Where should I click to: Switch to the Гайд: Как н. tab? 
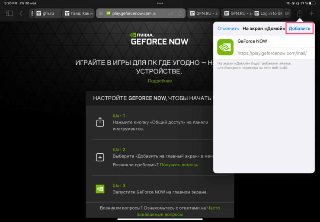point(78,13)
